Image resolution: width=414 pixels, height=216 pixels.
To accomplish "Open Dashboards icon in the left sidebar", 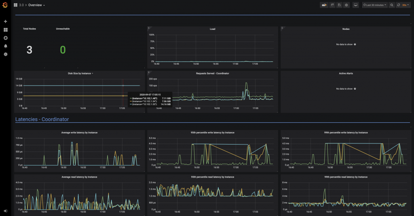I will (x=5, y=30).
